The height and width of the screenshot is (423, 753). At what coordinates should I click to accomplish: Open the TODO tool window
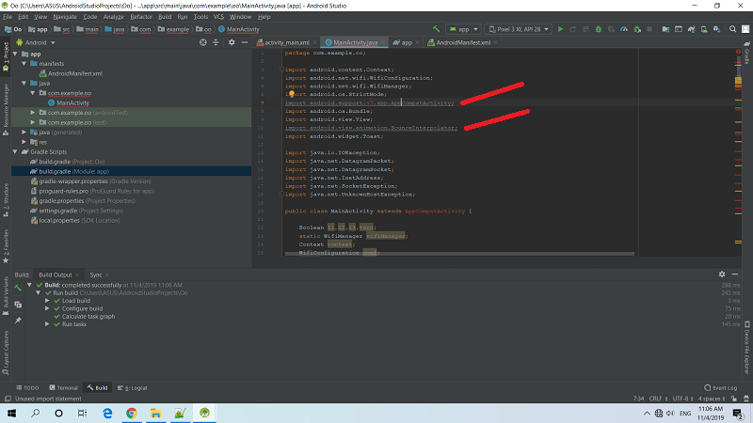[x=27, y=387]
